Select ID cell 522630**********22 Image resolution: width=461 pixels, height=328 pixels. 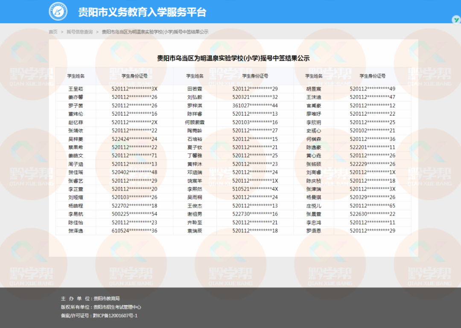[x=373, y=214]
